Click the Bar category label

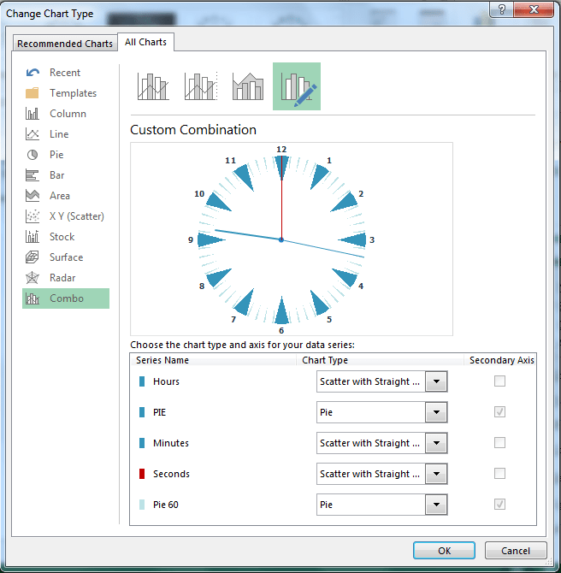57,175
